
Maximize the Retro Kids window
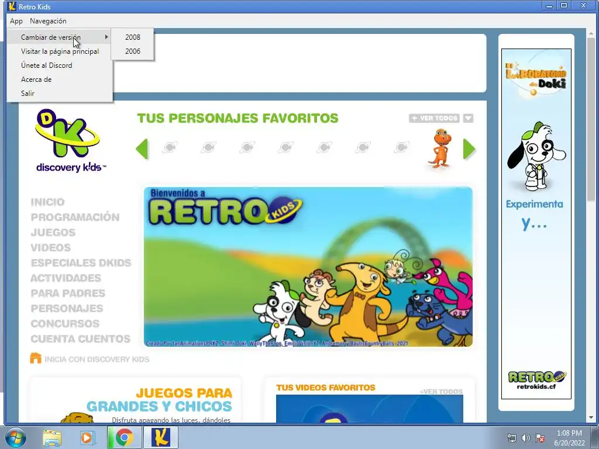coord(564,6)
